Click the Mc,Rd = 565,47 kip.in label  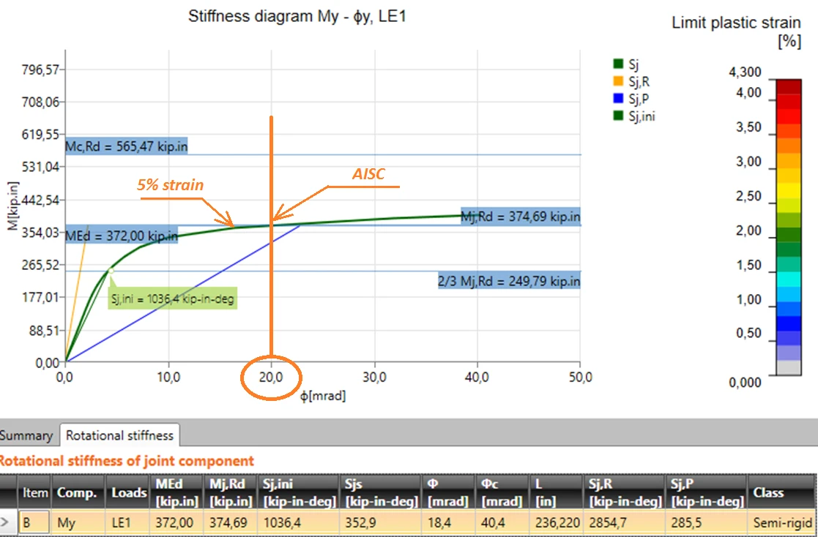pos(126,146)
